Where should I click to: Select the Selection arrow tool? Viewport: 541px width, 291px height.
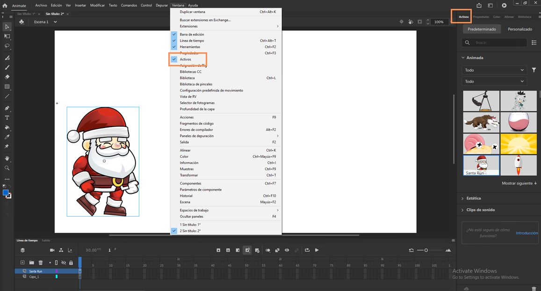tap(7, 27)
